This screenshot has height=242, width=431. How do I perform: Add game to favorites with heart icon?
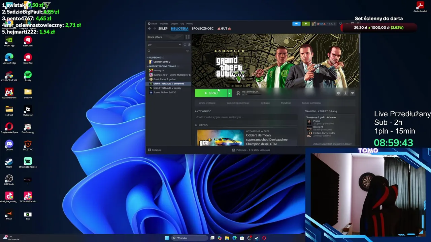click(353, 93)
